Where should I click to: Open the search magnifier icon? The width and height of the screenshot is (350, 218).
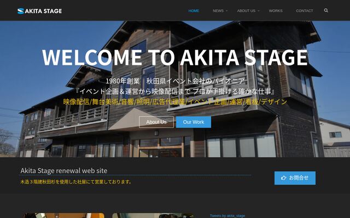[x=326, y=10]
